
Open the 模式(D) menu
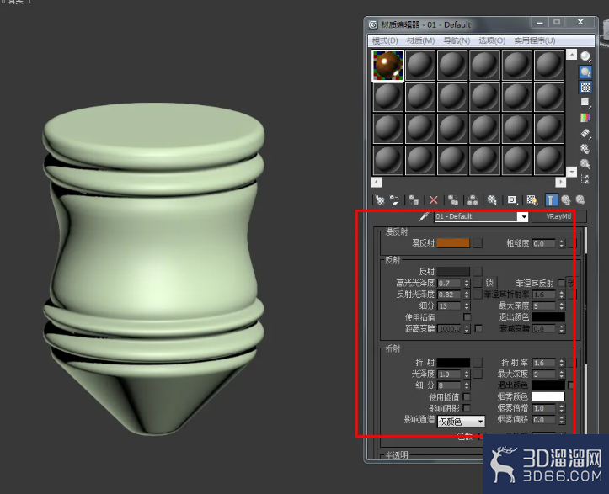pyautogui.click(x=385, y=40)
